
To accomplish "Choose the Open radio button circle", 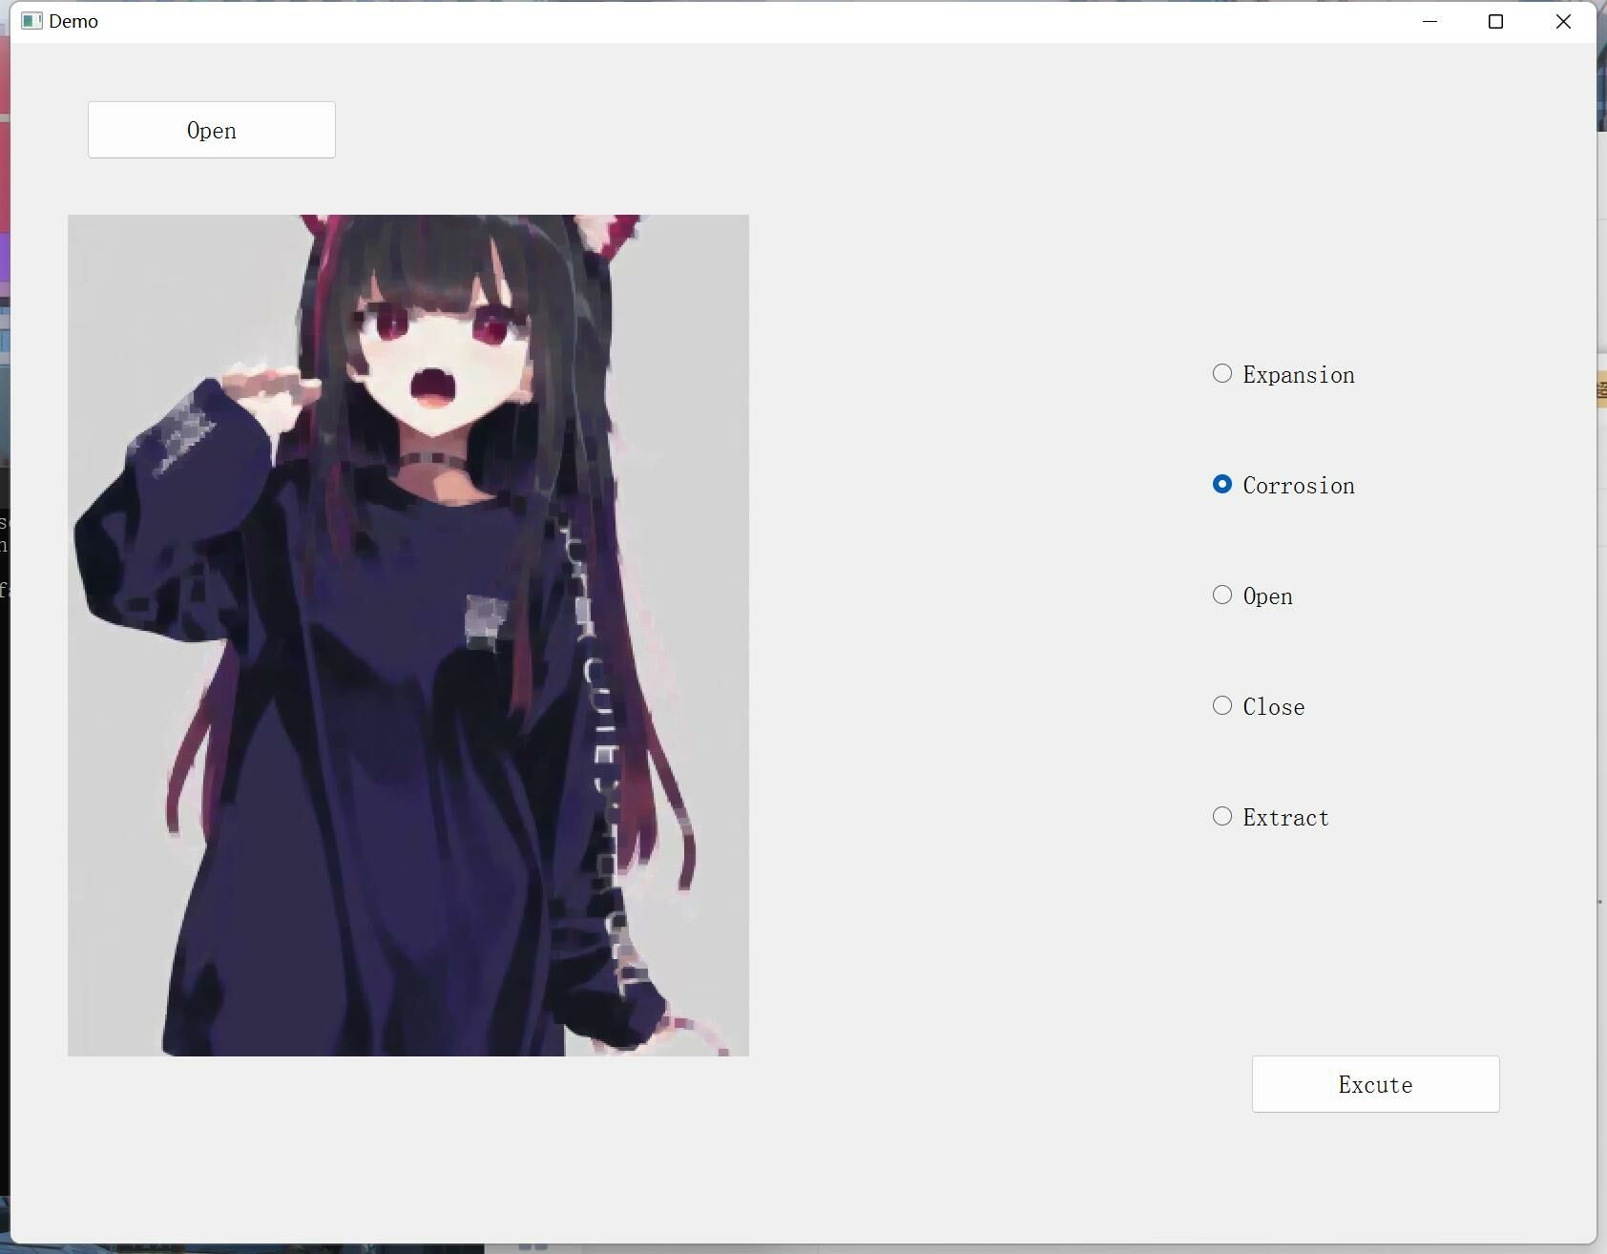I will coord(1222,595).
